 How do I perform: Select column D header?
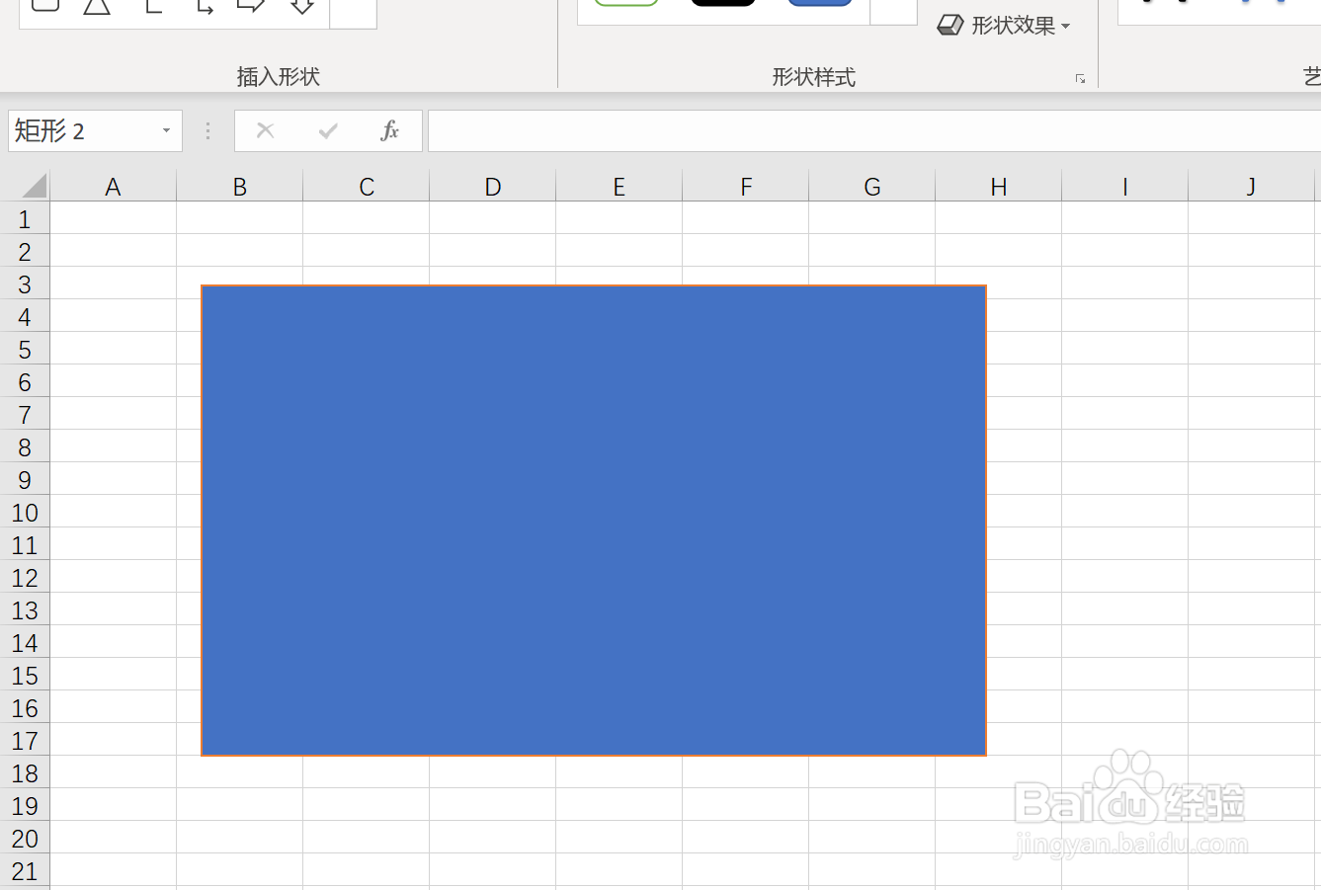pos(492,187)
